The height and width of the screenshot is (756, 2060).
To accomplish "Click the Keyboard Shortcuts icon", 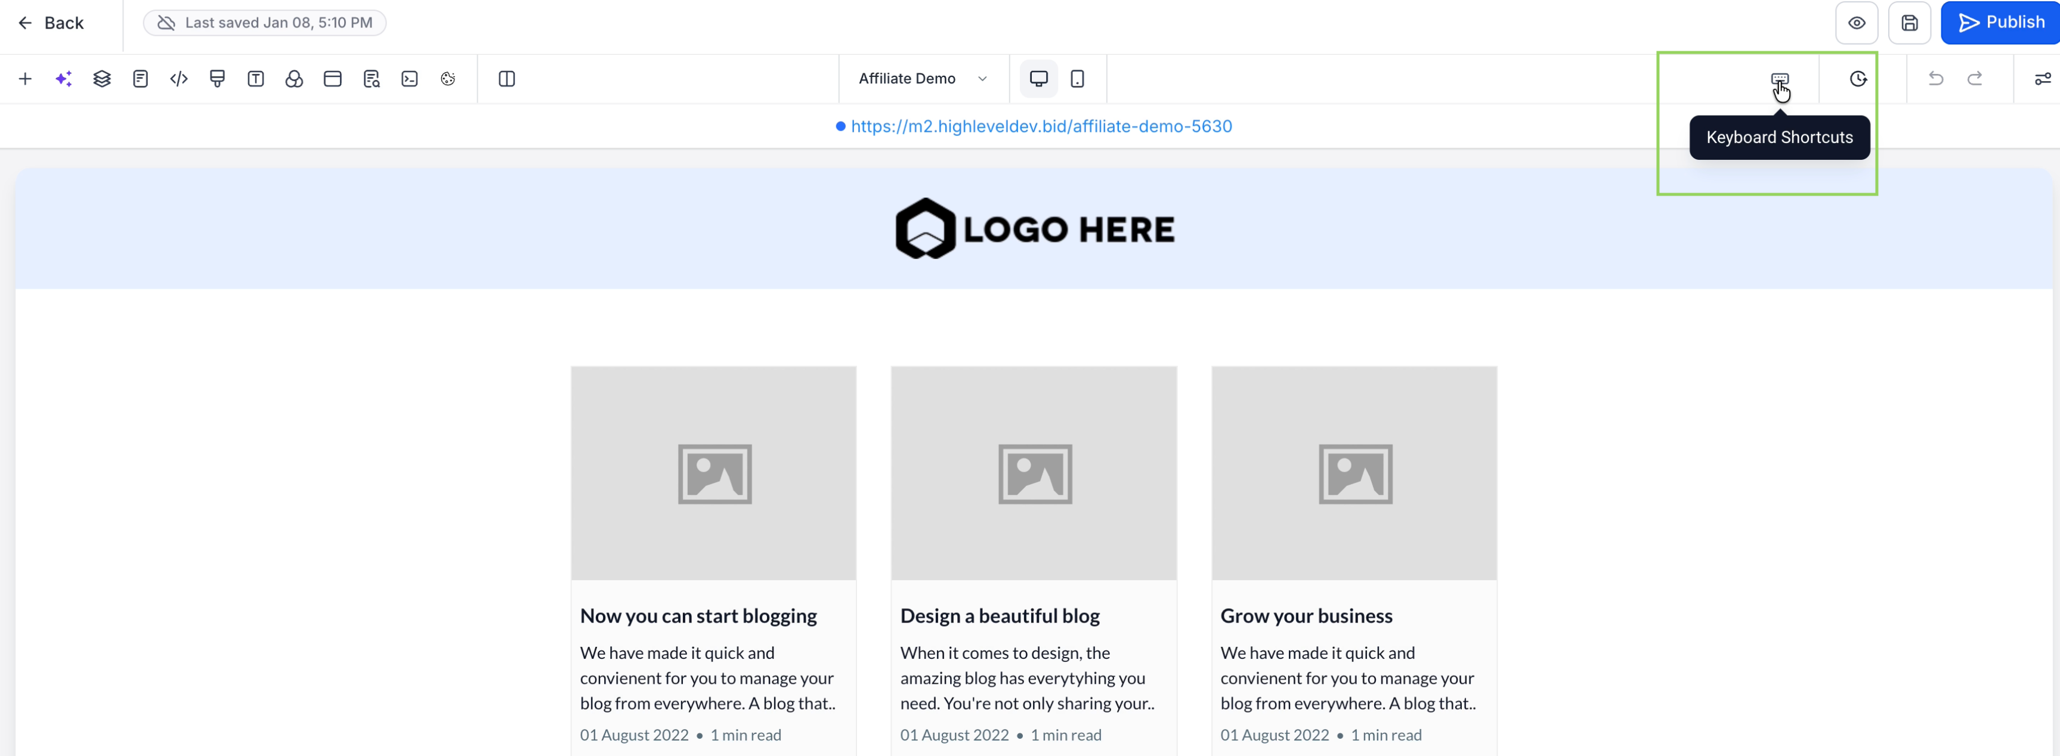I will 1779,78.
